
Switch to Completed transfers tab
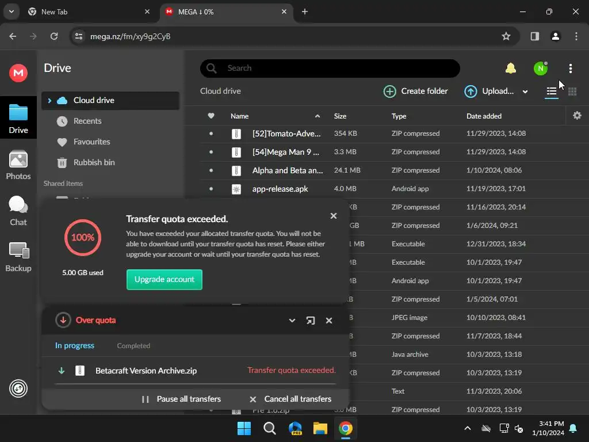pos(133,346)
